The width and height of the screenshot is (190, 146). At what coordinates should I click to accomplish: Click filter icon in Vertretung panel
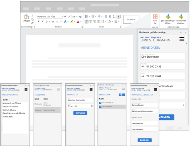coord(120,95)
